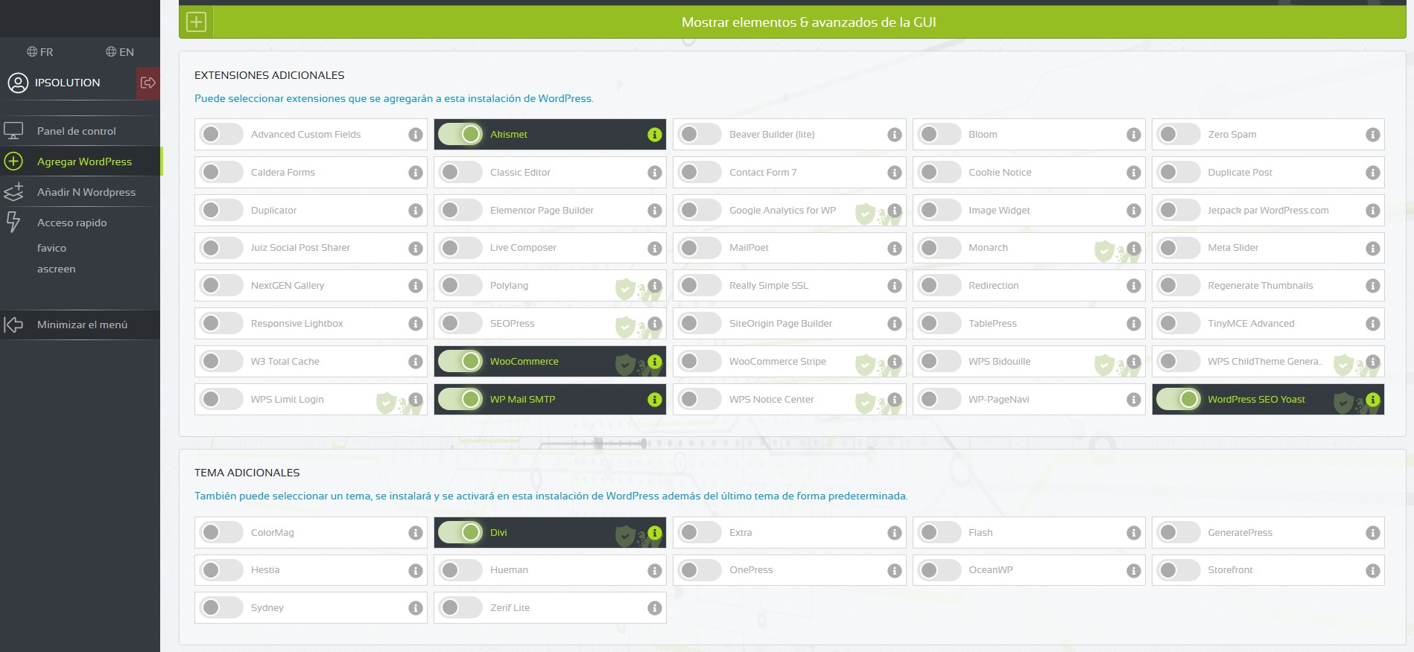The width and height of the screenshot is (1414, 652).
Task: Switch language to EN
Action: [x=120, y=52]
